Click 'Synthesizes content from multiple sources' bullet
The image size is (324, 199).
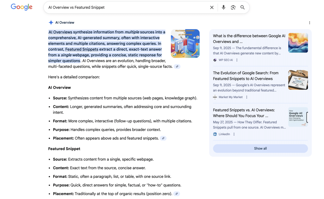(x=125, y=98)
